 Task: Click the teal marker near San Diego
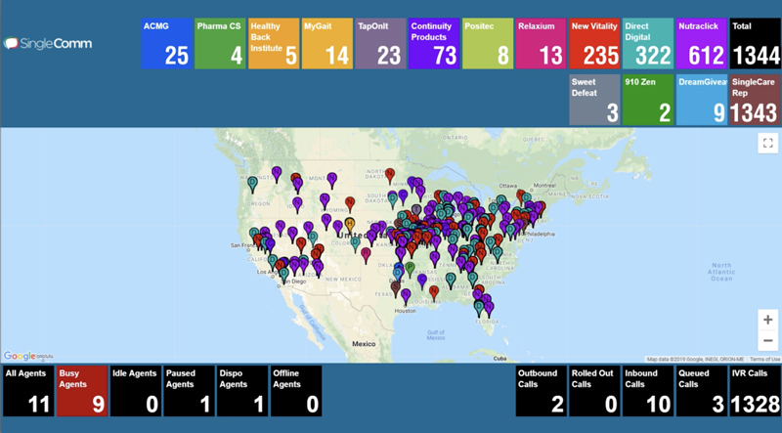tap(283, 275)
